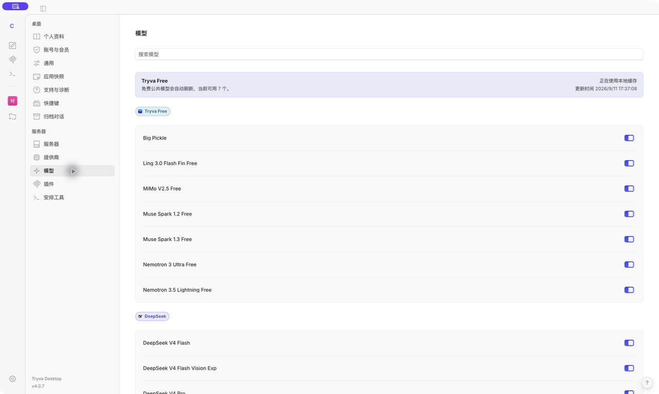Click the "Big Pickle" model name
The width and height of the screenshot is (659, 394).
pos(155,138)
